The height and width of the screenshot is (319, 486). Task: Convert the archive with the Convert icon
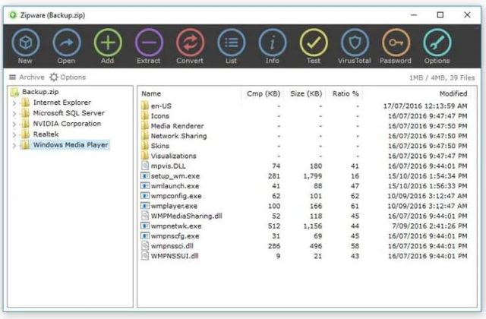click(190, 46)
